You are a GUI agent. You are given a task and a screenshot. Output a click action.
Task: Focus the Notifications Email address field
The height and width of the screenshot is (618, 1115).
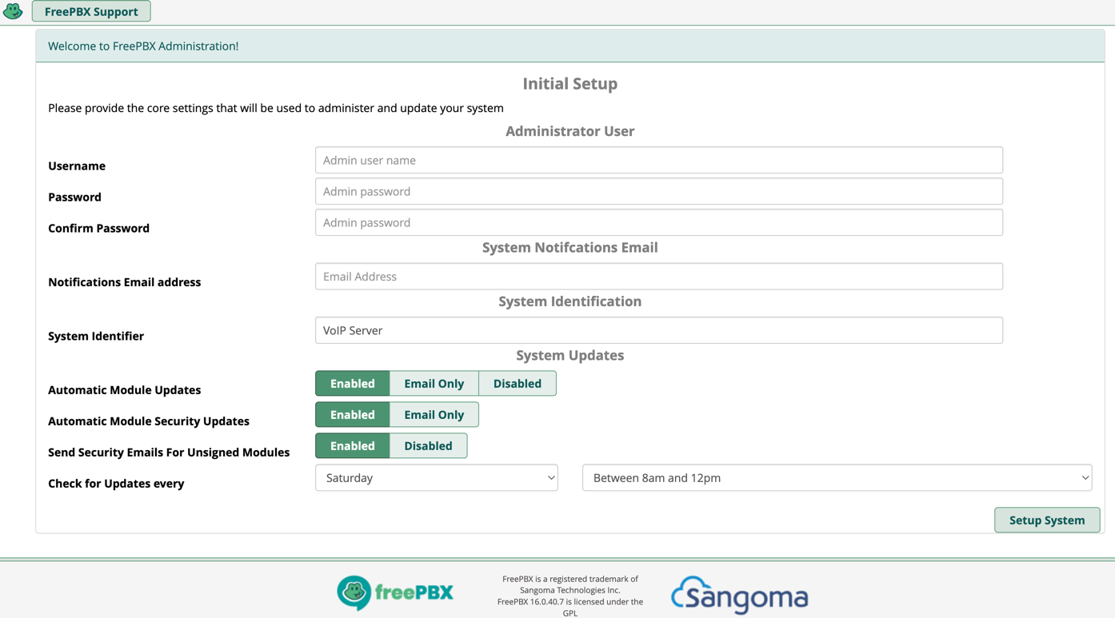point(659,277)
